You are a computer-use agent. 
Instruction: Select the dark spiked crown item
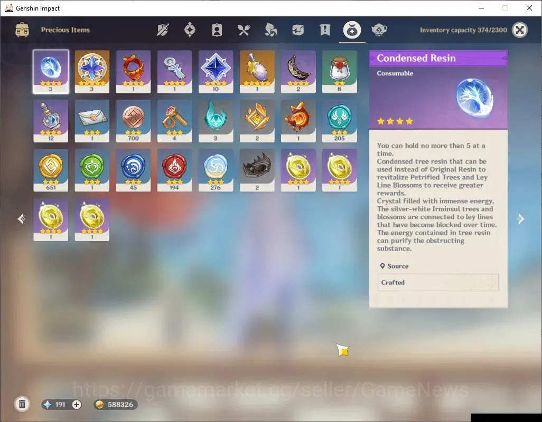tap(257, 170)
